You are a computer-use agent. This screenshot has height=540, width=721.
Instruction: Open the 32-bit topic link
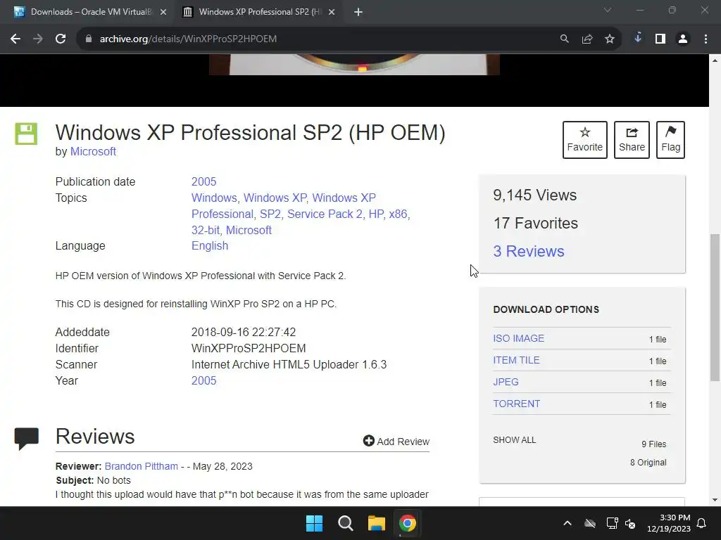[x=206, y=230]
